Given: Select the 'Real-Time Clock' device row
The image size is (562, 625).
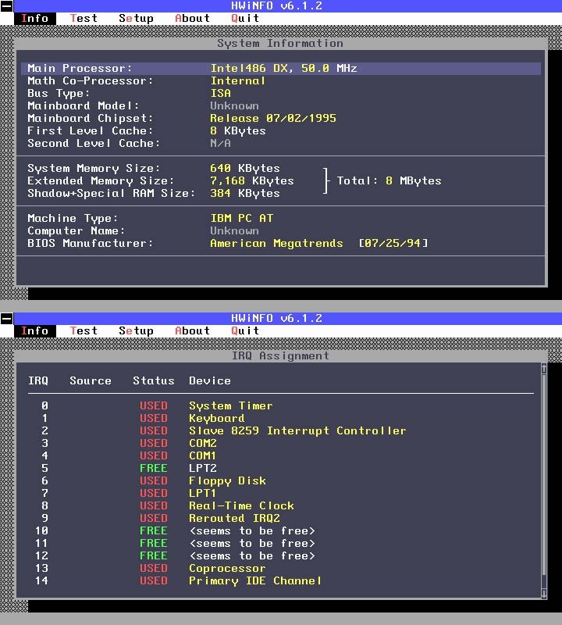Looking at the screenshot, I should (x=281, y=505).
